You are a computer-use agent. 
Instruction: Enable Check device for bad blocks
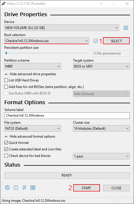coord(6,155)
